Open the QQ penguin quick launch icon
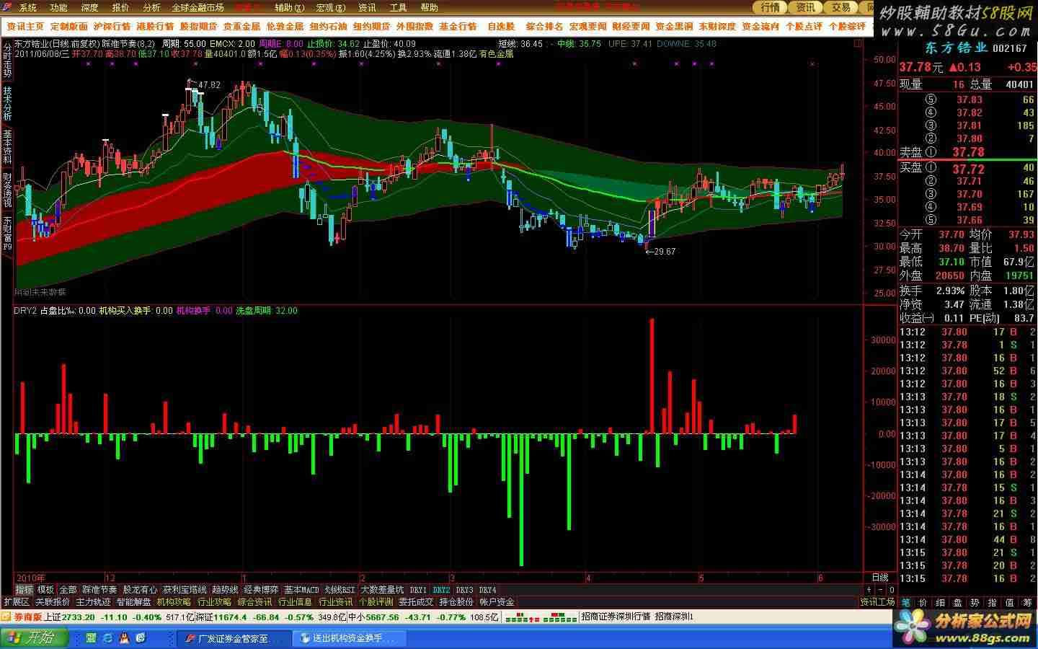Image resolution: width=1038 pixels, height=649 pixels. [x=124, y=638]
